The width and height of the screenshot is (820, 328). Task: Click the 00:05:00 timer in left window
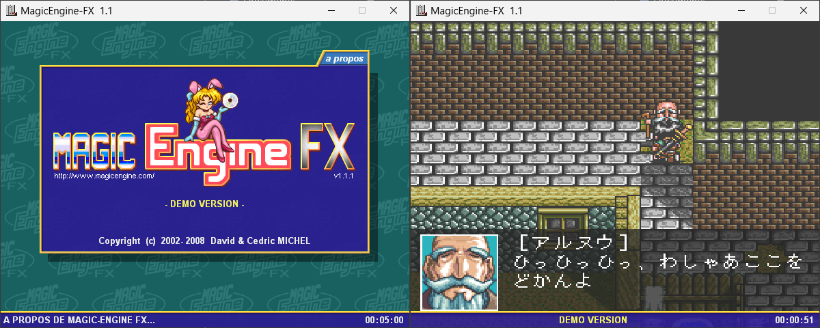pos(384,320)
